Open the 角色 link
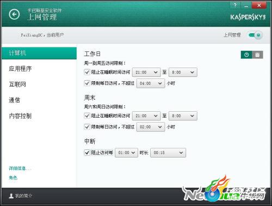The height and width of the screenshot is (206, 272). (x=13, y=178)
